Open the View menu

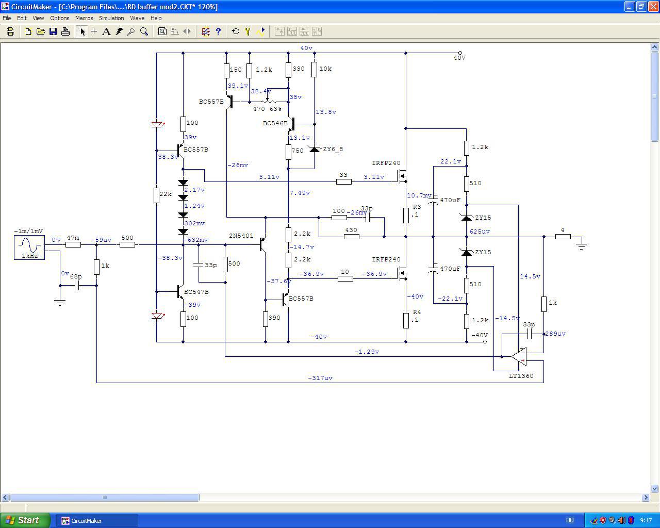pos(38,18)
